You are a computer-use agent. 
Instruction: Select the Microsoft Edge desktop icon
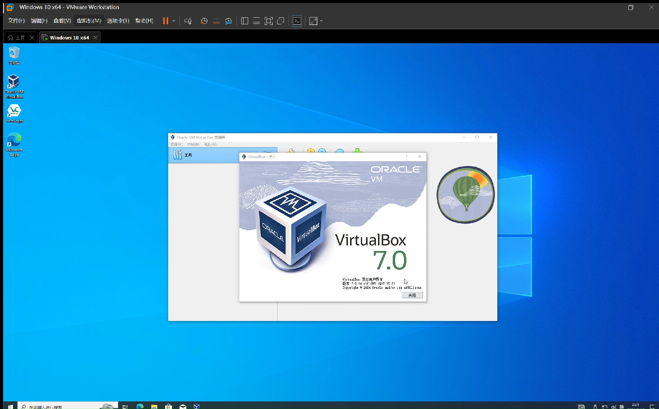coord(14,144)
